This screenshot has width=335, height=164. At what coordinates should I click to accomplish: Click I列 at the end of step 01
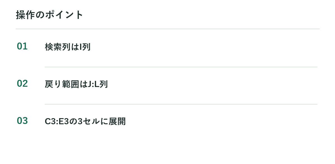[x=85, y=47]
